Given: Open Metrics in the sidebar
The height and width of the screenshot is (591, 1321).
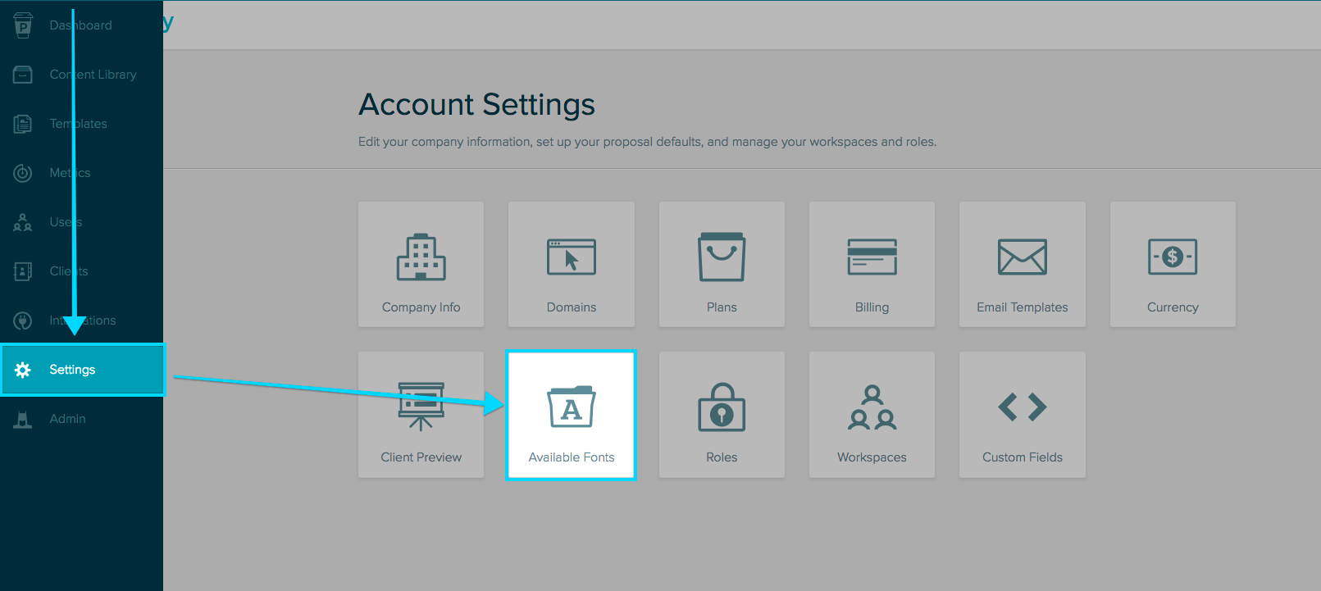Looking at the screenshot, I should pyautogui.click(x=70, y=173).
